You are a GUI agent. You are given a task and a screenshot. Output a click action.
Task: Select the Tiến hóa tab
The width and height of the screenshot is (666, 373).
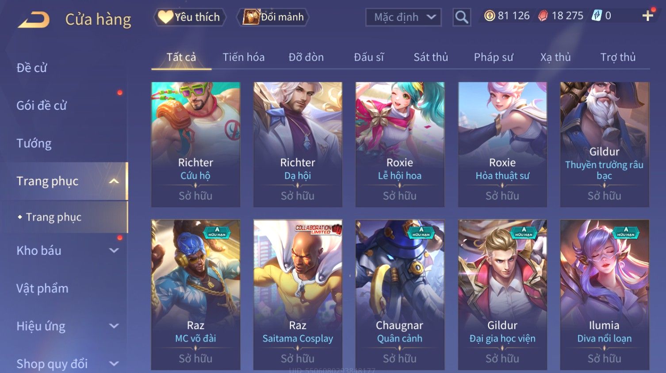pyautogui.click(x=244, y=57)
